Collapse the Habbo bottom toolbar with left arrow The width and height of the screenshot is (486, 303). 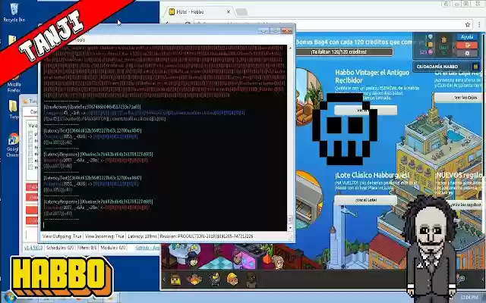(164, 280)
